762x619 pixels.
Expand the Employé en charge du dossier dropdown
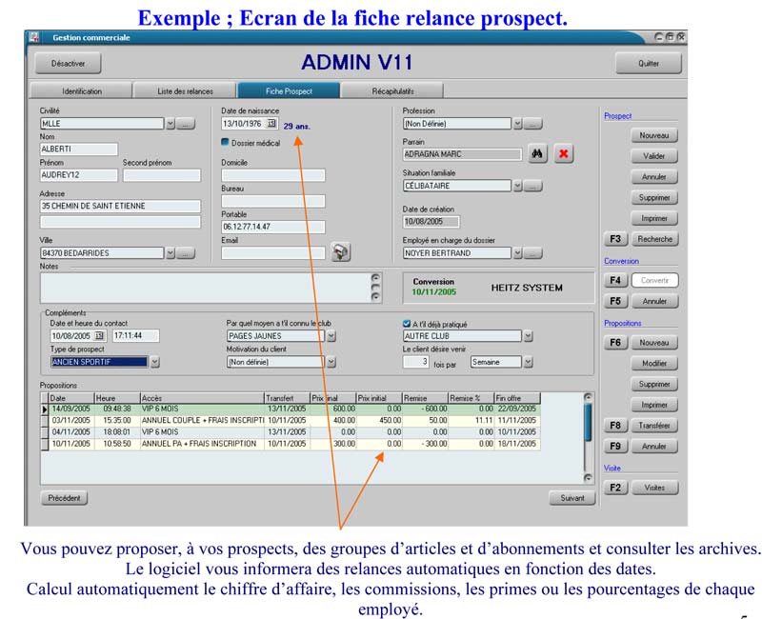(517, 253)
